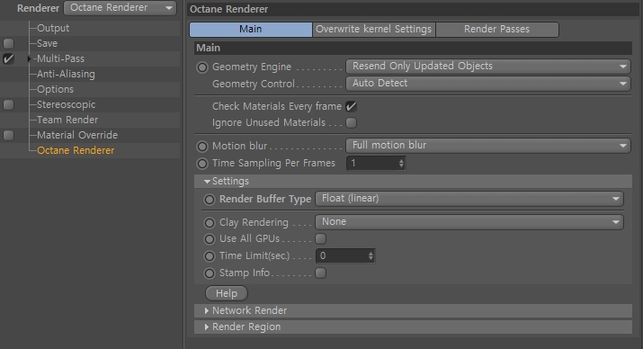Enable Stamp Info checkbox
Screen dimensions: 643x349
tap(321, 273)
